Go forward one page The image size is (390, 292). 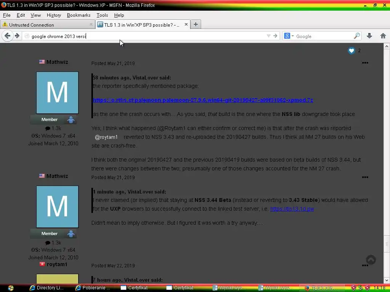tap(17, 36)
